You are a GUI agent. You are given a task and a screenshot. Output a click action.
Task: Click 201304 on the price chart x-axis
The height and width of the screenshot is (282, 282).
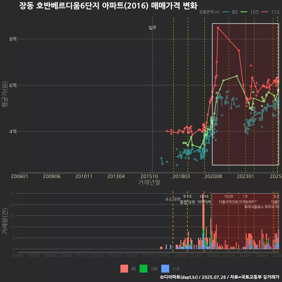pyautogui.click(x=116, y=176)
